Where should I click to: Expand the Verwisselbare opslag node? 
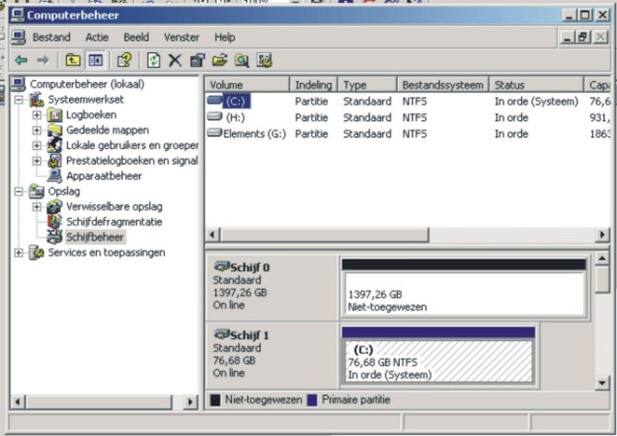tap(37, 207)
